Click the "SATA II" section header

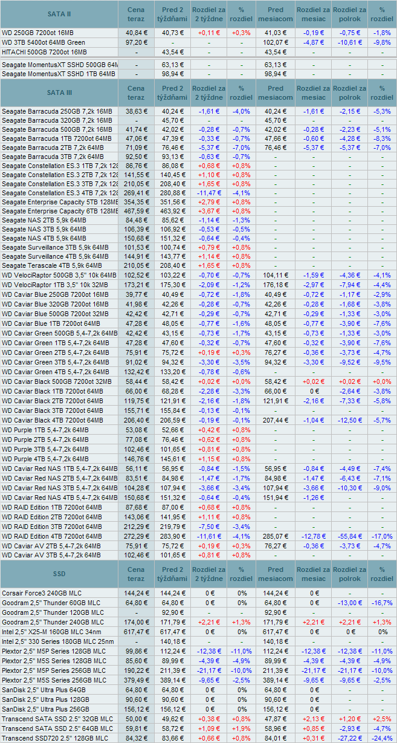pos(59,14)
